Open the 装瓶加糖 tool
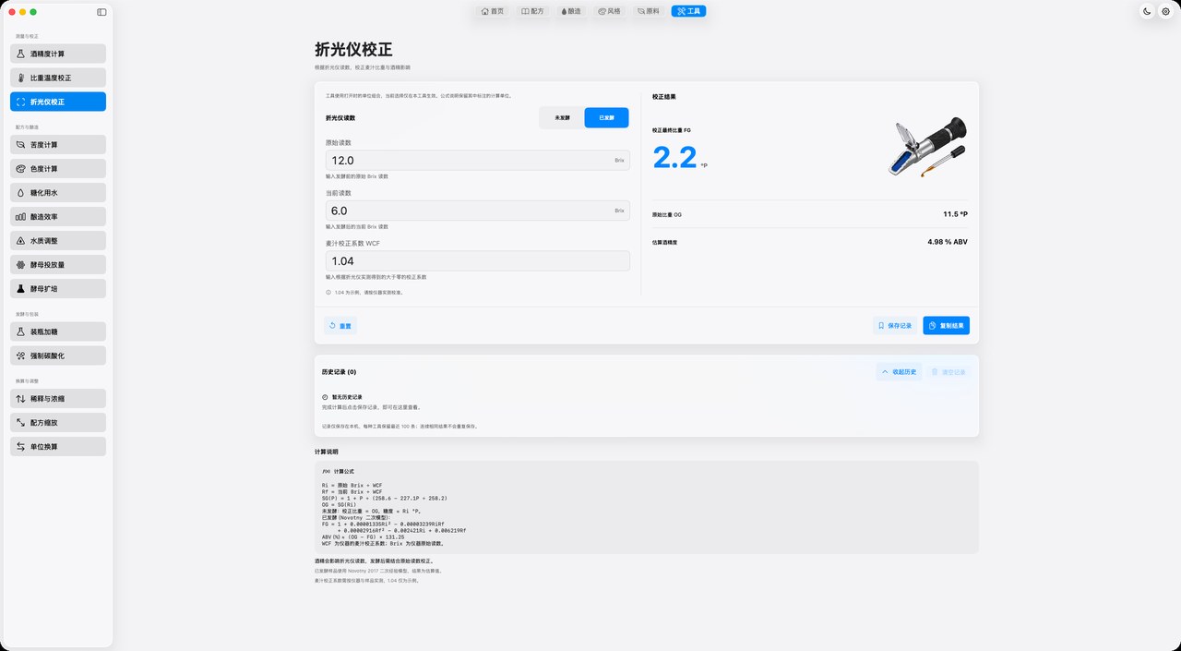This screenshot has width=1181, height=651. coord(58,331)
